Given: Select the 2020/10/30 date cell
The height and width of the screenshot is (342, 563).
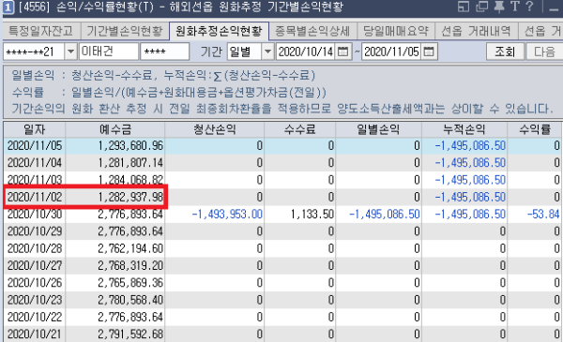Looking at the screenshot, I should 35,215.
